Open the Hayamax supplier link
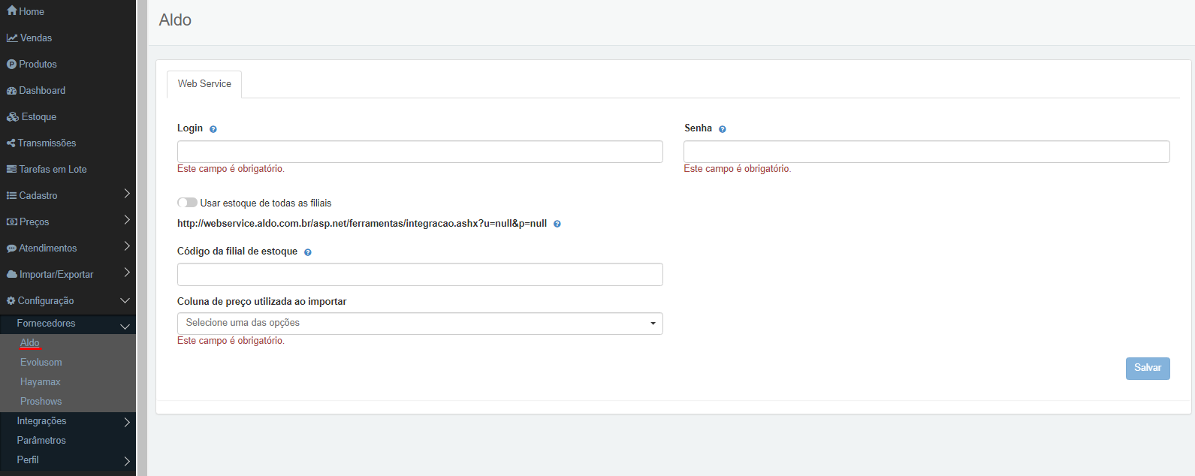The image size is (1195, 476). point(41,382)
